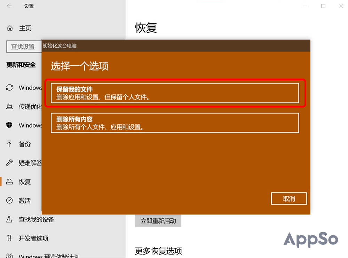
Task: Click inside the 查找设置 search box
Action: 24,47
